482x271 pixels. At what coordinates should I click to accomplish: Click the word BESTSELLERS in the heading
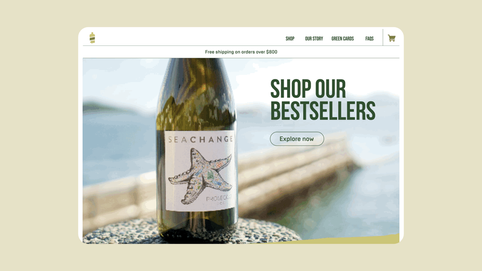click(x=323, y=111)
